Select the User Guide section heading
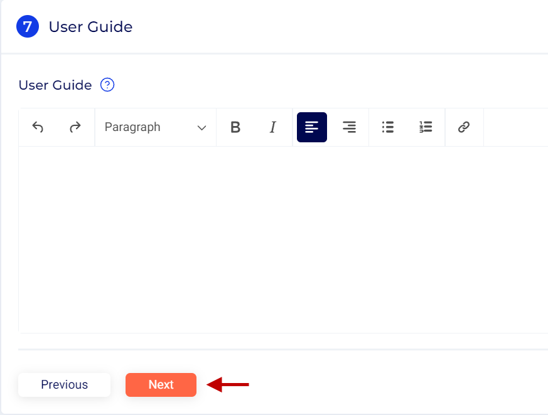548x415 pixels. (x=90, y=27)
